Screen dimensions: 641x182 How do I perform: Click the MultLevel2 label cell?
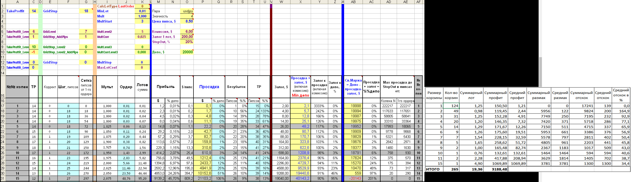(x=107, y=32)
